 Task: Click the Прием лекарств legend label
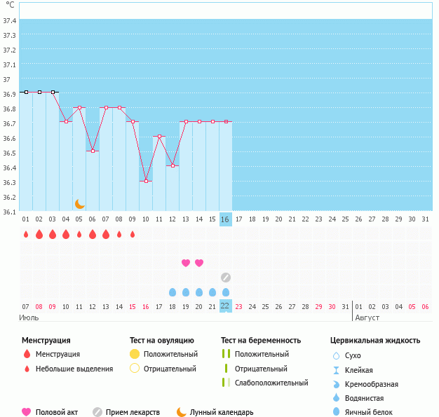[x=133, y=412]
